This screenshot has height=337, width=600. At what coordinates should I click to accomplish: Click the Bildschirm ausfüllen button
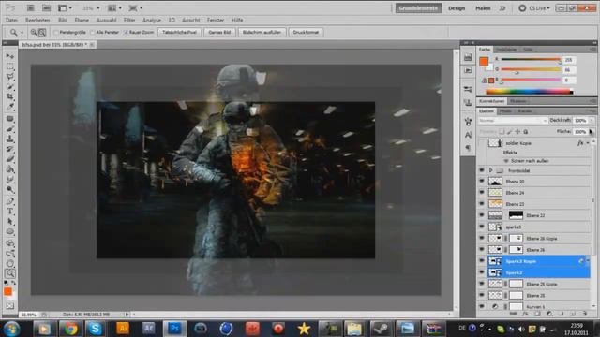click(x=262, y=33)
